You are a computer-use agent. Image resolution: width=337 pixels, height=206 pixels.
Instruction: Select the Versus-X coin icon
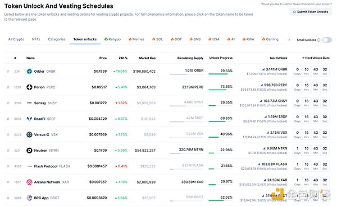[29, 135]
